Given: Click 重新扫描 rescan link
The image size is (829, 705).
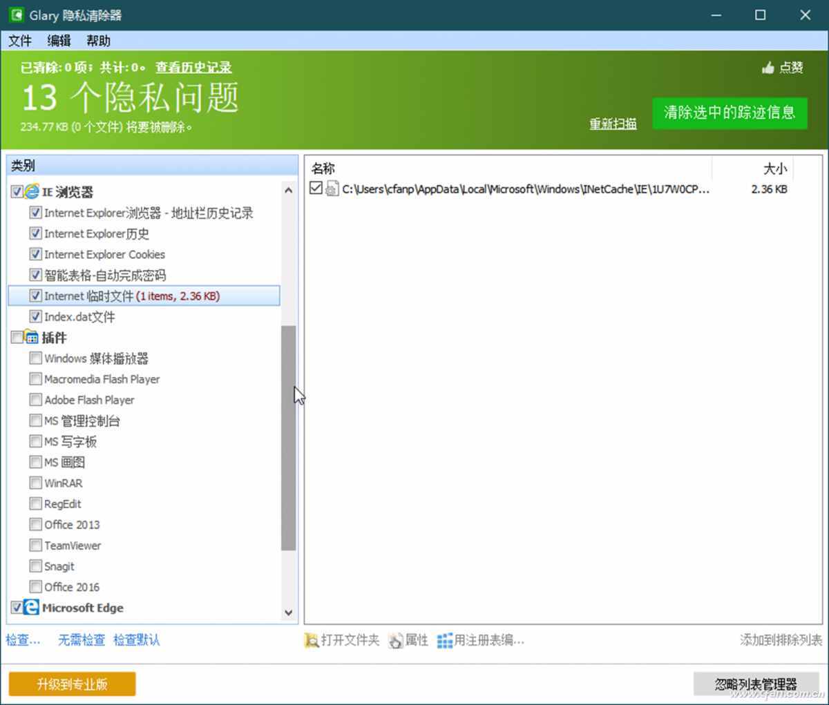Looking at the screenshot, I should coord(613,124).
